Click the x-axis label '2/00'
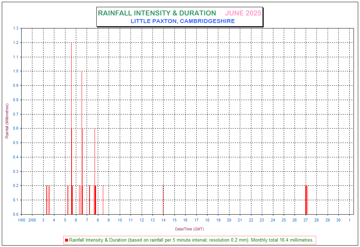Viewport: 360px width, 247px height. (x=32, y=220)
